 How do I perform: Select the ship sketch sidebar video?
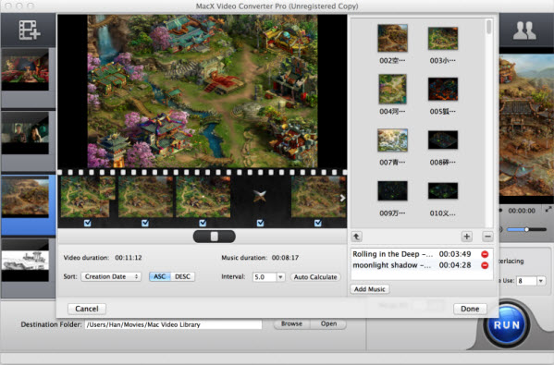25,261
